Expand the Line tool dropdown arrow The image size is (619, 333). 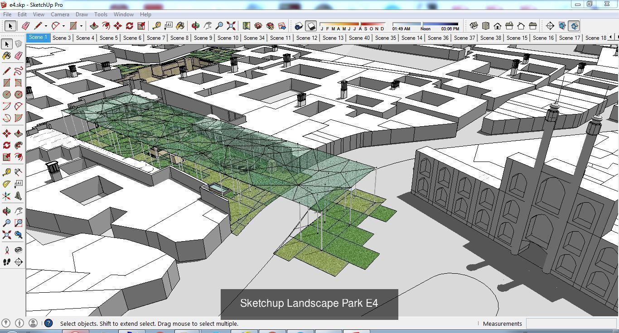(46, 26)
